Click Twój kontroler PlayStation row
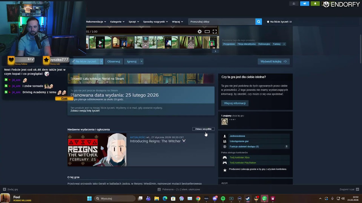This screenshot has height=203, width=362. (255, 163)
